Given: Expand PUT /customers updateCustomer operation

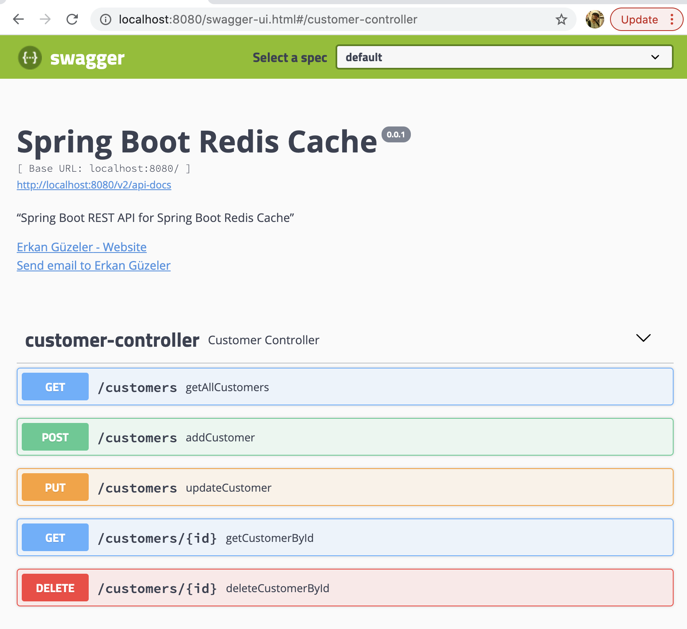Looking at the screenshot, I should (345, 487).
